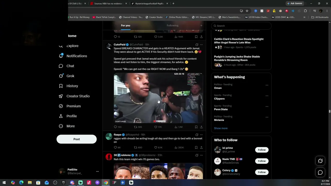Click Show more under What's happening
The image size is (331, 186).
[x=221, y=128]
